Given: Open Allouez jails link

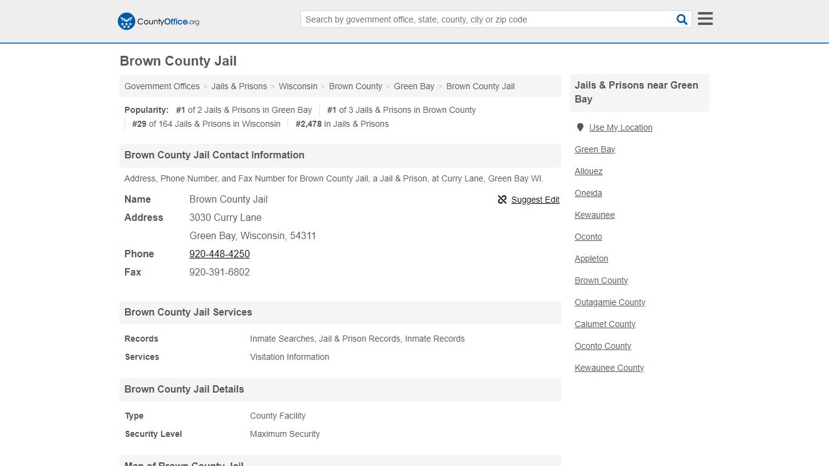Looking at the screenshot, I should point(589,171).
